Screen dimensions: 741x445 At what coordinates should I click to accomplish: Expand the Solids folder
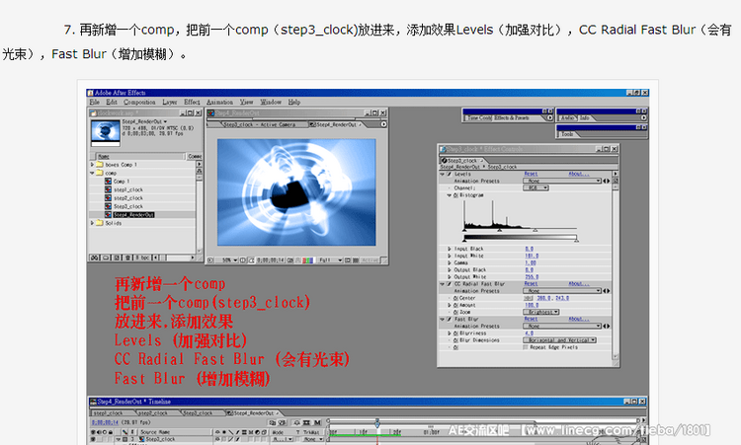pyautogui.click(x=92, y=223)
